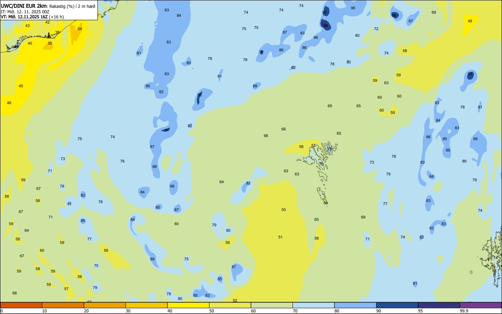Screen dimensions: 502x314
Task: Click the map value 30 near the coast
Action: coord(50,43)
